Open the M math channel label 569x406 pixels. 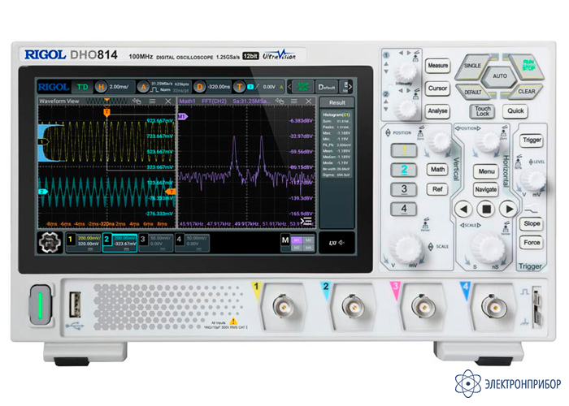tap(285, 240)
